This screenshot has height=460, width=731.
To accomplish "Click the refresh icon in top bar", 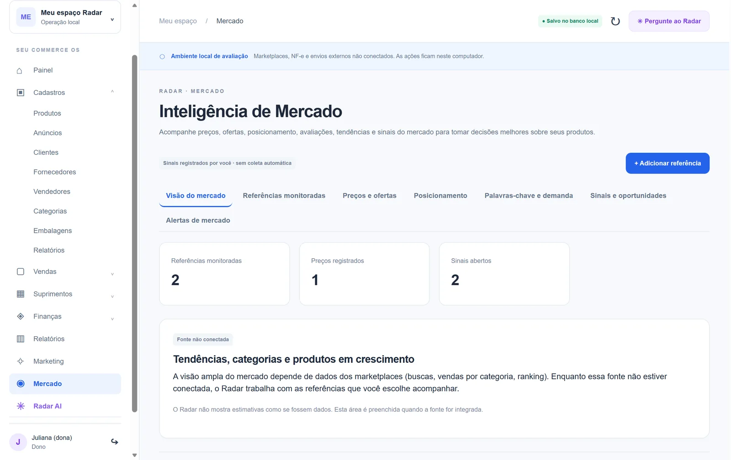I will coord(615,21).
